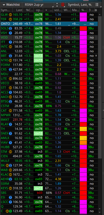104x215 pixels.
Task: Click the 24-hour icon next to AAOI
Action: coord(10,97)
